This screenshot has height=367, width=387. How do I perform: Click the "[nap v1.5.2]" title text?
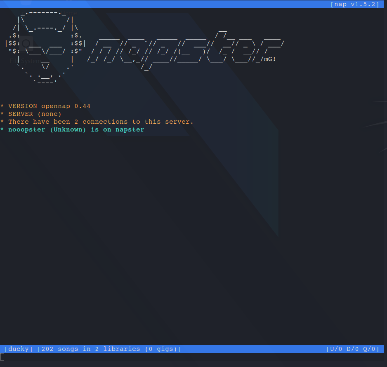355,5
